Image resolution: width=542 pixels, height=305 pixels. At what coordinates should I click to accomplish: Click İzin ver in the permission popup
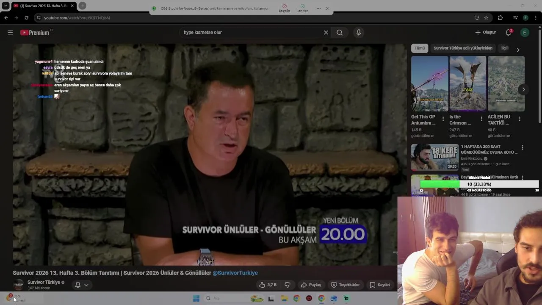pyautogui.click(x=302, y=8)
